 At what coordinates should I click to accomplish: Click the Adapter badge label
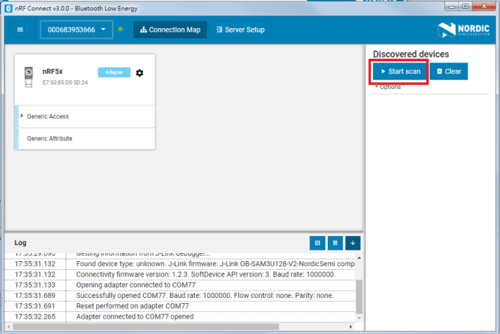tap(114, 72)
